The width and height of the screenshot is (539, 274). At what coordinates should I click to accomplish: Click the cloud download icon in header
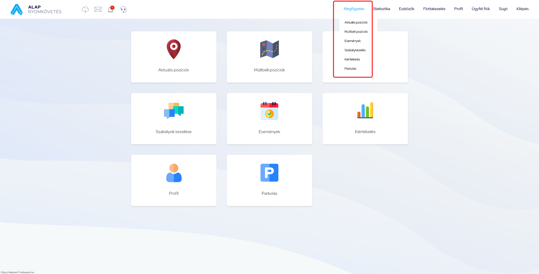coord(85,10)
